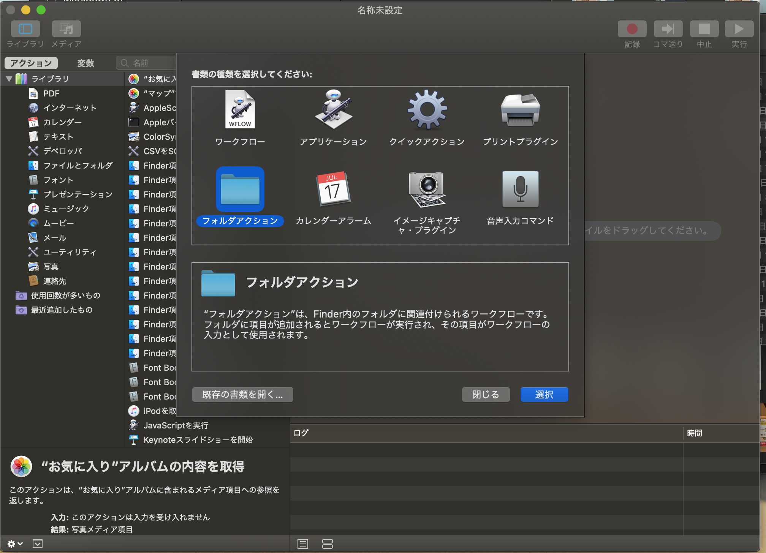Select the “マップ” action row
This screenshot has width=766, height=553.
[x=151, y=93]
